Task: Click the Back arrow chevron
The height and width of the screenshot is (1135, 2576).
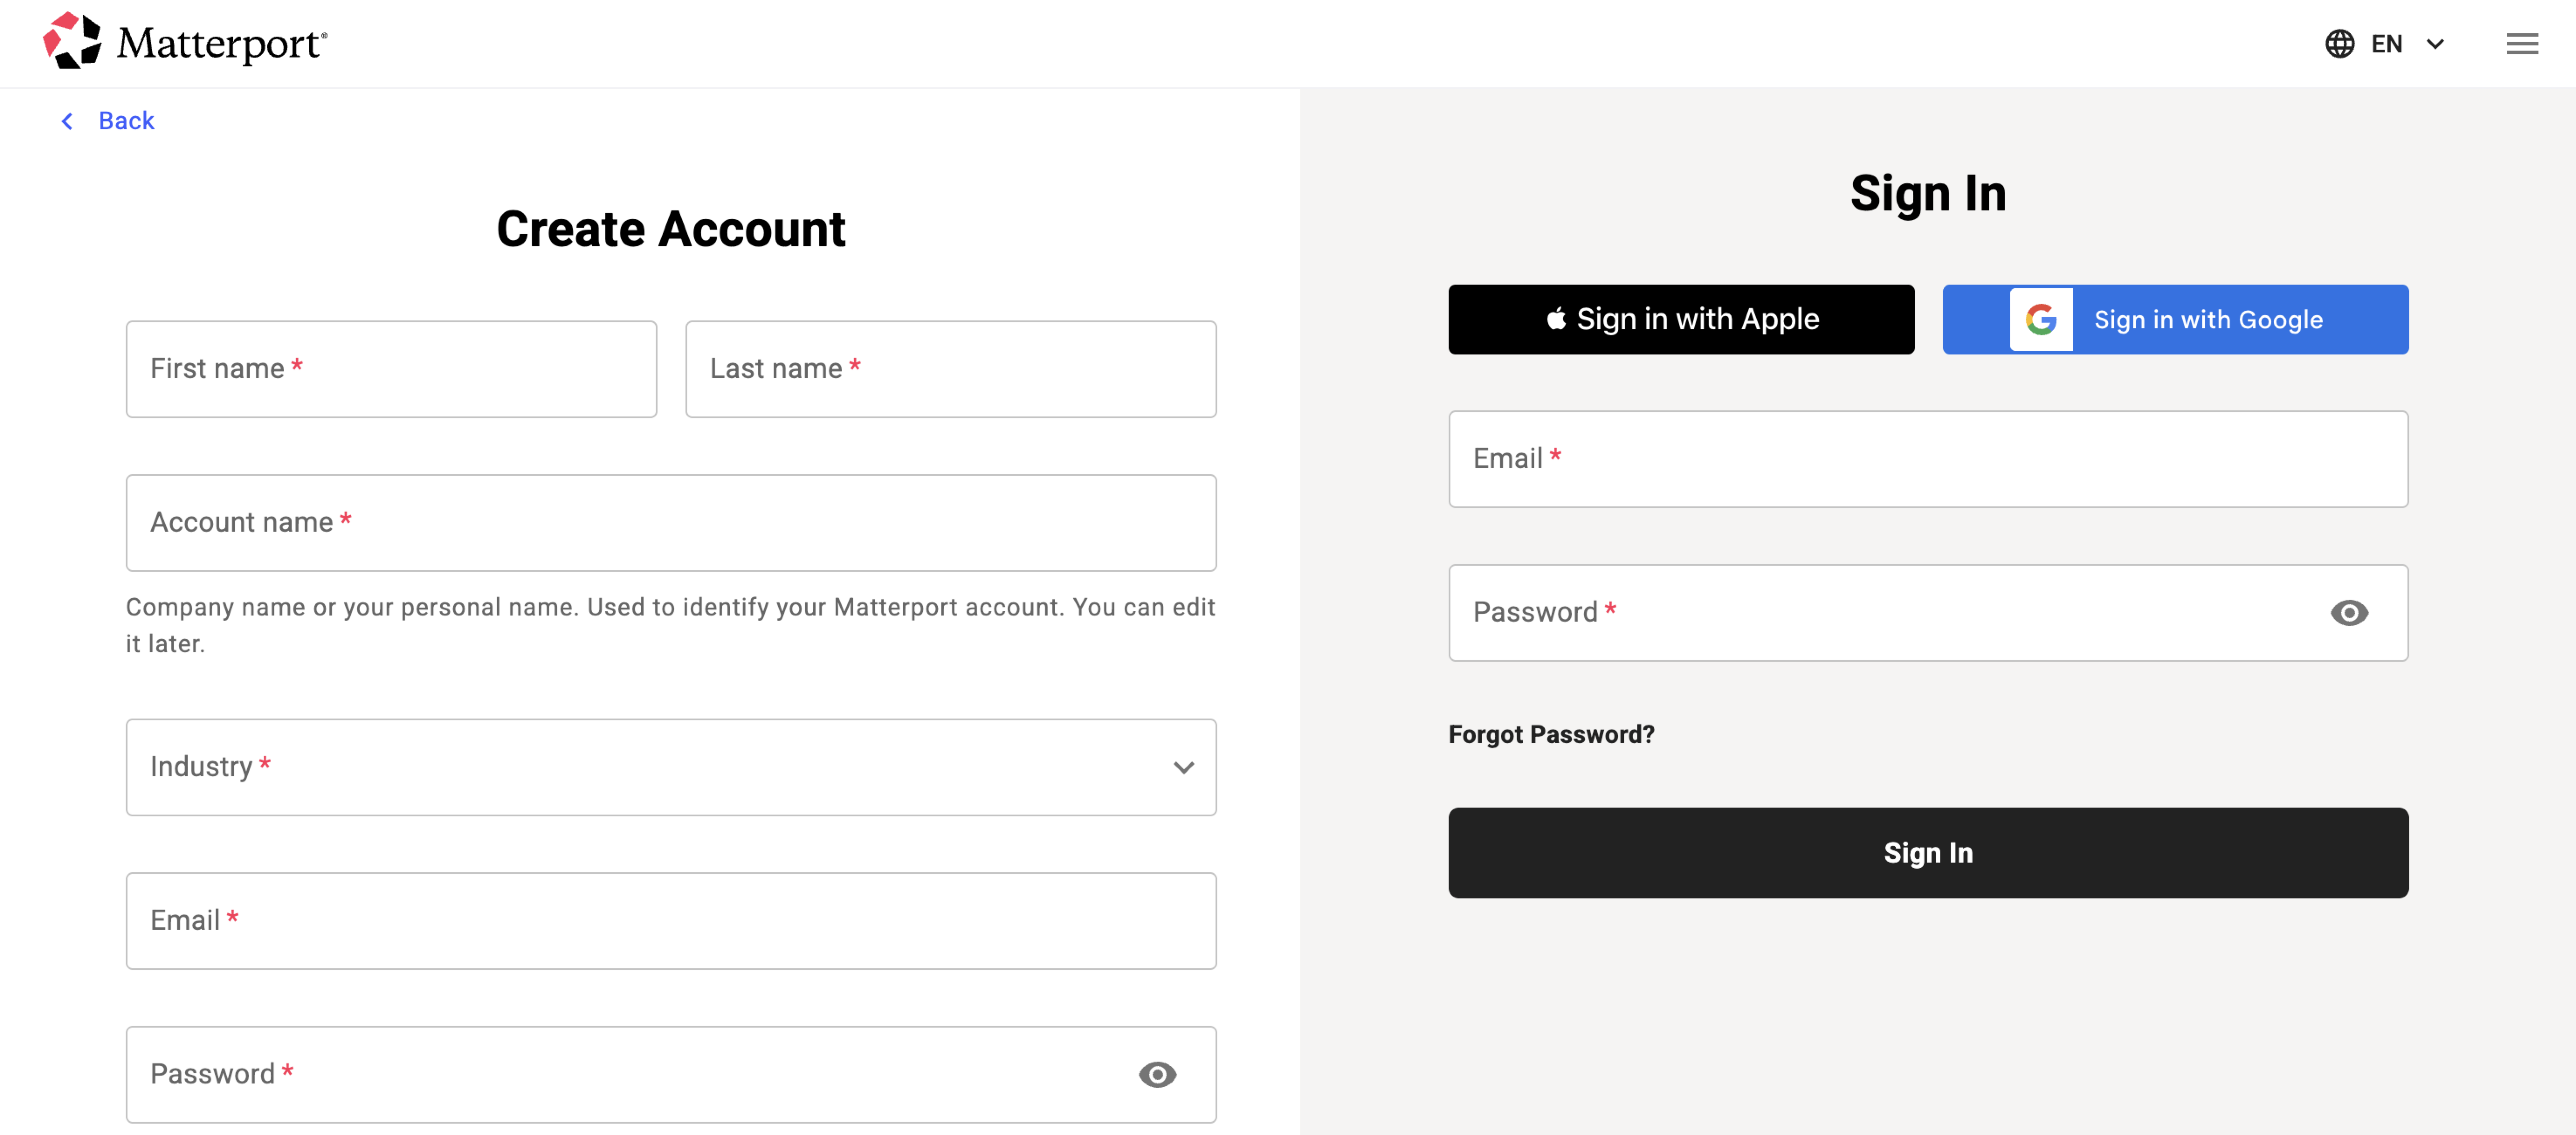Action: click(x=67, y=121)
